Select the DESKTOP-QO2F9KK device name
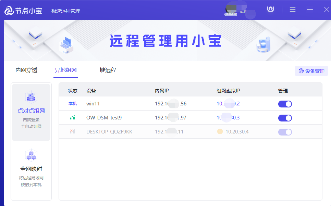 [109, 132]
